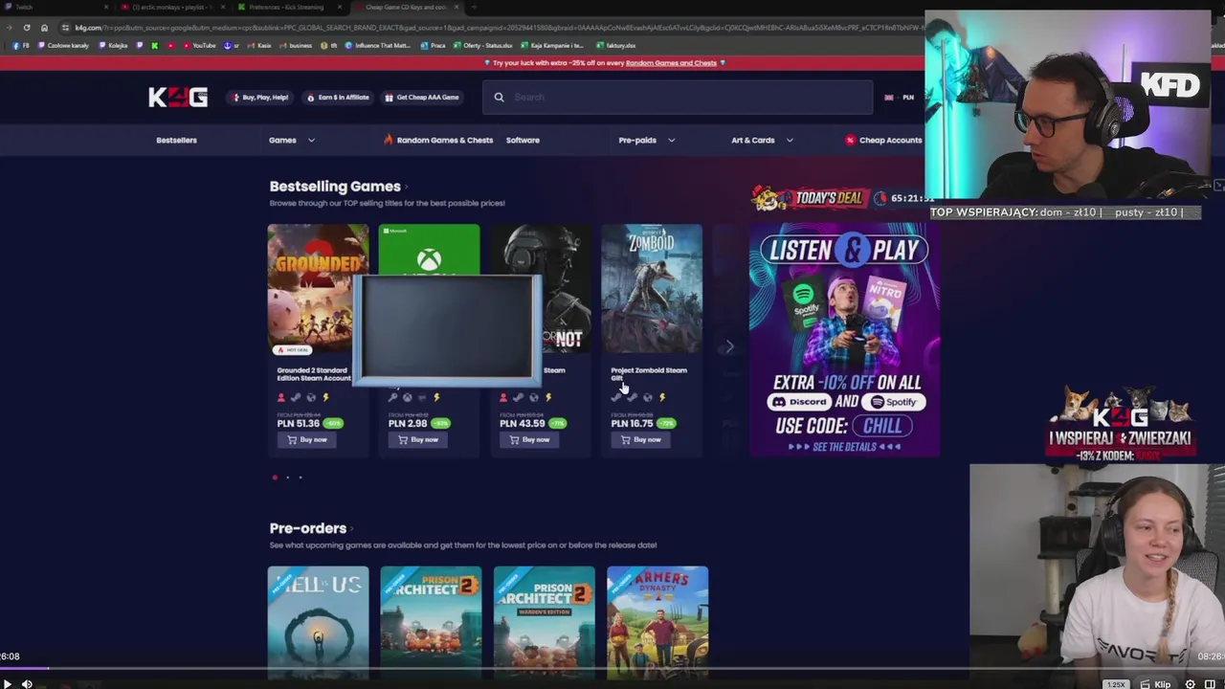Expand the Art & Cards dropdown menu
1225x689 pixels.
pyautogui.click(x=762, y=140)
